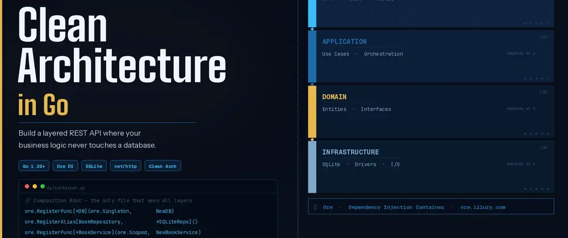Click the yellow 'in Go' heading

pyautogui.click(x=43, y=105)
